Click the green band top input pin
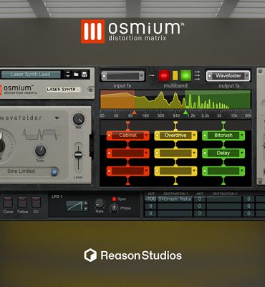Image resolution: width=265 pixels, height=287 pixels. point(223,123)
